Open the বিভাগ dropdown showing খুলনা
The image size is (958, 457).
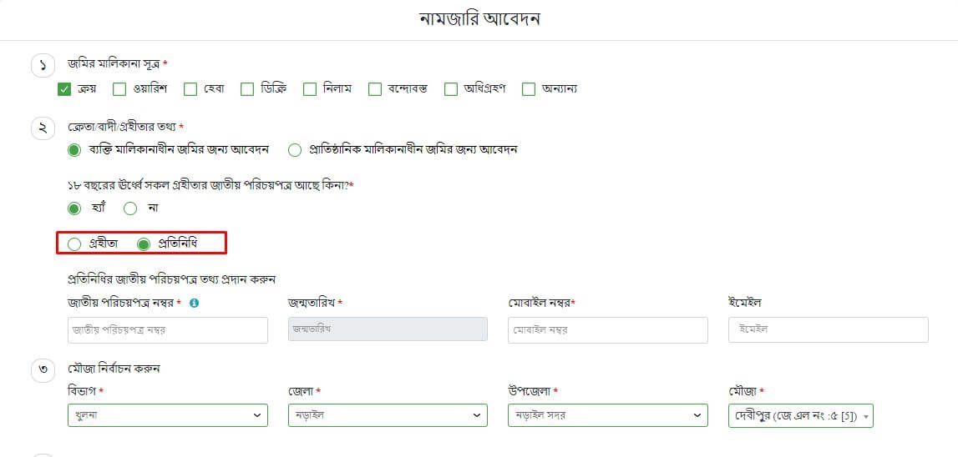(167, 415)
